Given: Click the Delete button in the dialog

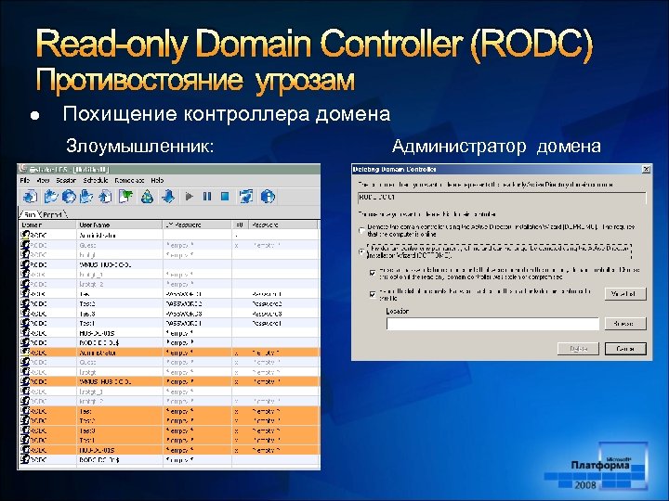Looking at the screenshot, I should click(x=578, y=349).
